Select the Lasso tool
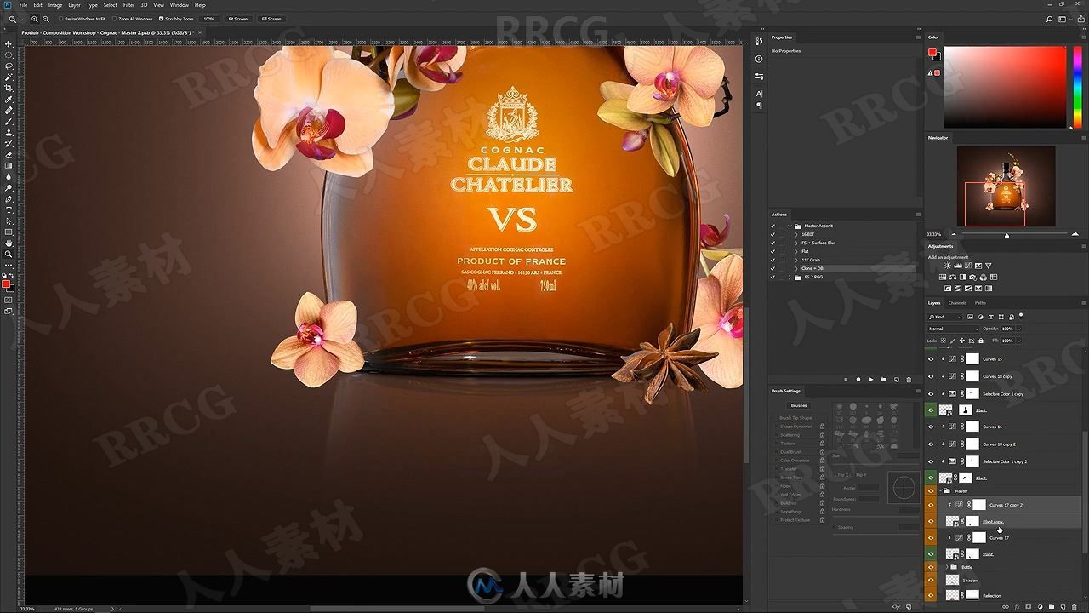Image resolution: width=1089 pixels, height=613 pixels. pos(9,66)
